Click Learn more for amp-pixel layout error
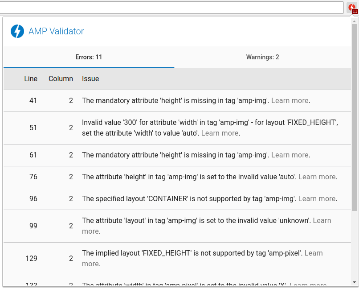The image size is (359, 289). tap(314, 253)
